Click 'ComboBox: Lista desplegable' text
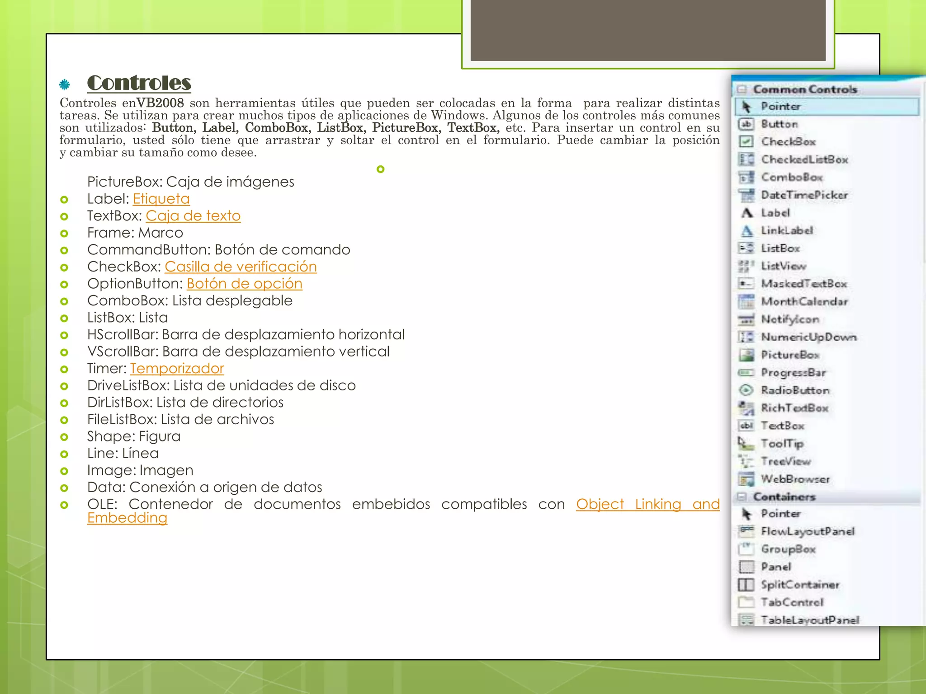Viewport: 926px width, 694px height. 189,300
